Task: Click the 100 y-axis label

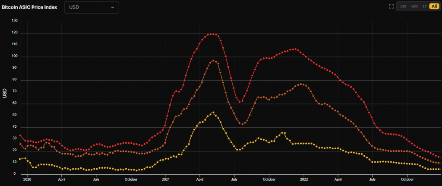Action: point(15,56)
